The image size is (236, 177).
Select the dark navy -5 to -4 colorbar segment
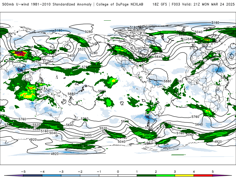click(x=33, y=176)
